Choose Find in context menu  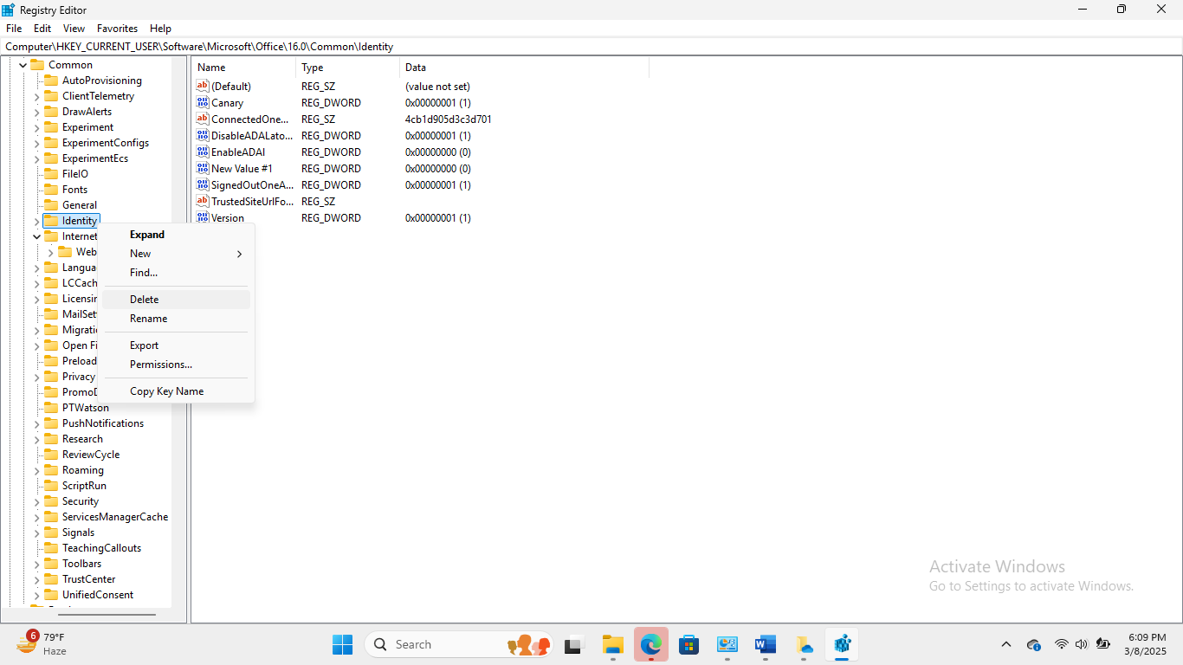coord(176,273)
